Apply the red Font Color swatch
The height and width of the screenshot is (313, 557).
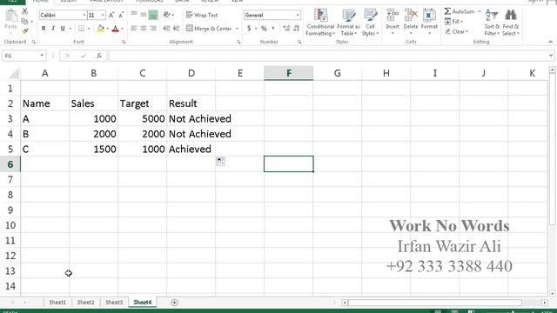tap(115, 29)
